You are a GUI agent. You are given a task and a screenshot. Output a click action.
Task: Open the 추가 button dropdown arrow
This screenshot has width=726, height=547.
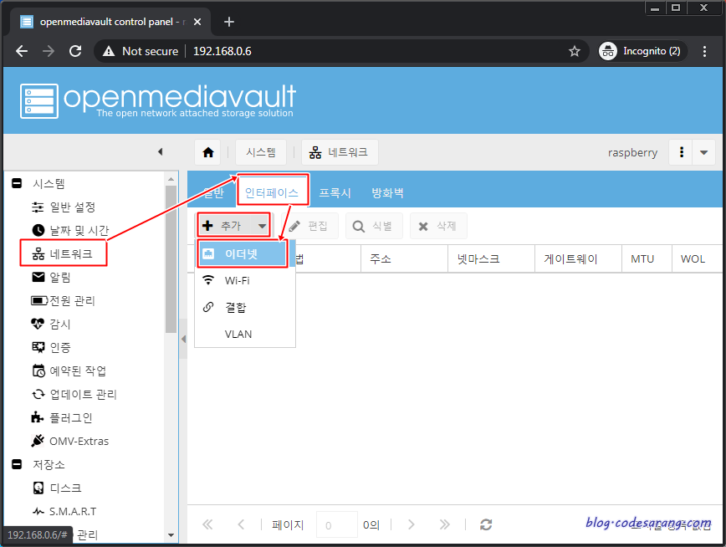[x=262, y=226]
